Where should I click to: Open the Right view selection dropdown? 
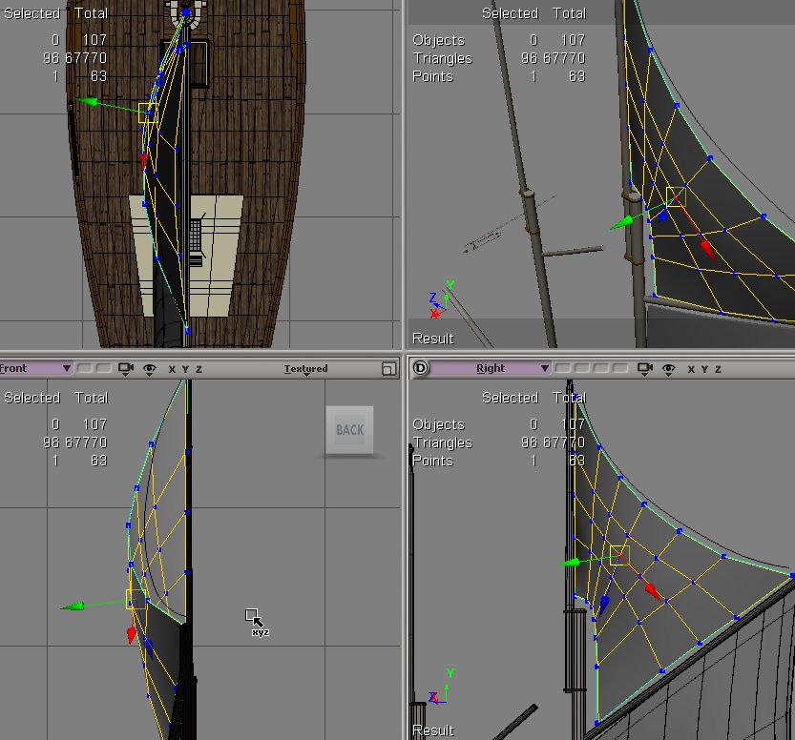(545, 368)
